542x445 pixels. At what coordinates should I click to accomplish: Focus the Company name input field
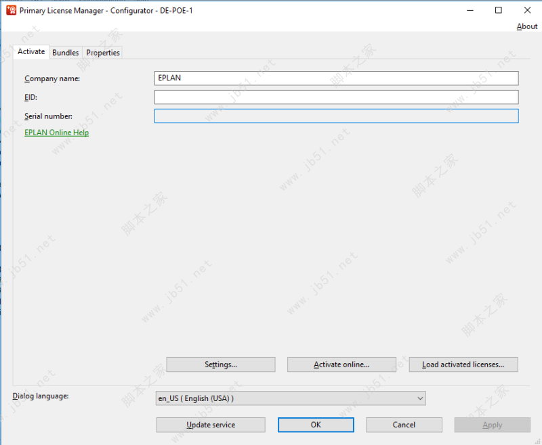click(336, 78)
